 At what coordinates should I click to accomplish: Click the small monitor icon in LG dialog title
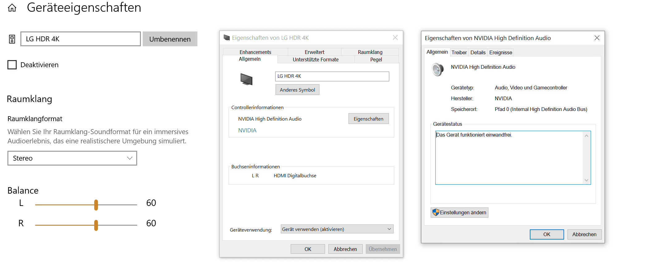[227, 38]
